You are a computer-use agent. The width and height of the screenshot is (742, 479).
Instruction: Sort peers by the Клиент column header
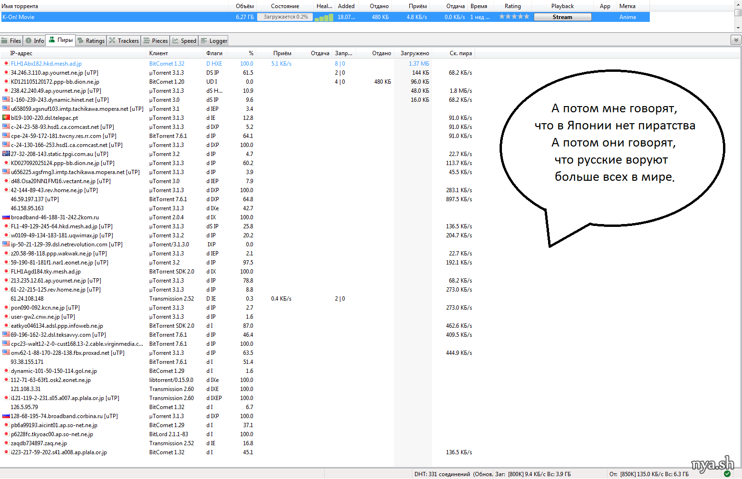pyautogui.click(x=159, y=53)
